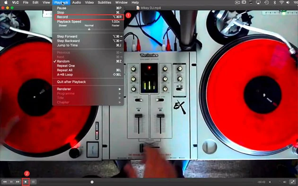This screenshot has height=186, width=298.
Task: Click the volume-down speaker icon
Action: click(270, 182)
